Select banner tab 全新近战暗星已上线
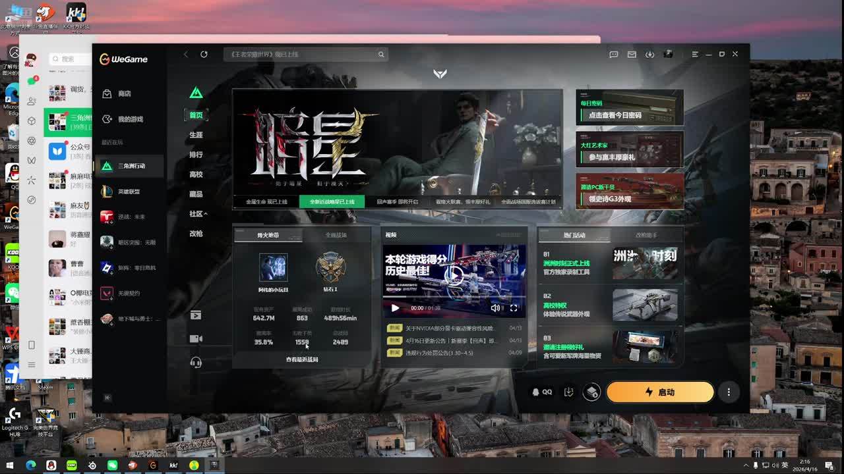Image resolution: width=844 pixels, height=474 pixels. [x=332, y=201]
